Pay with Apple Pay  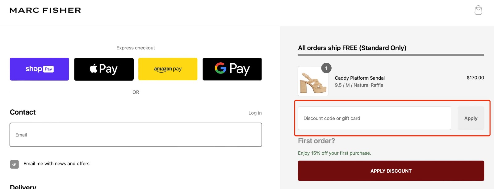(x=104, y=69)
